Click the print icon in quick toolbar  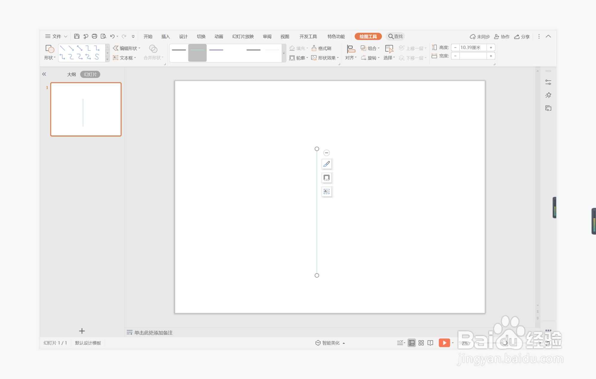pos(94,36)
